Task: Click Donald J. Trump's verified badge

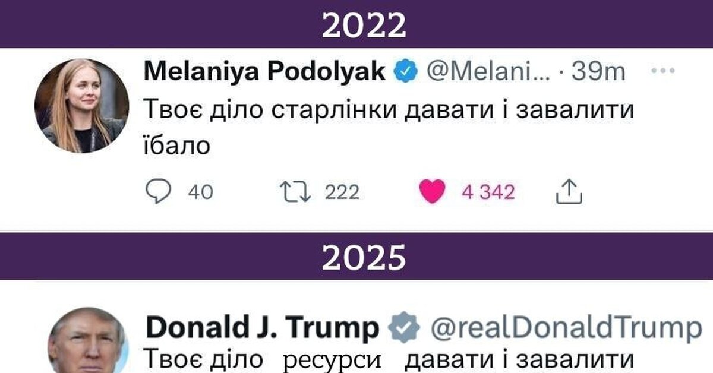Action: [x=404, y=328]
